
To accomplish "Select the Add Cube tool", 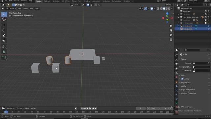I will (x=4, y=57).
